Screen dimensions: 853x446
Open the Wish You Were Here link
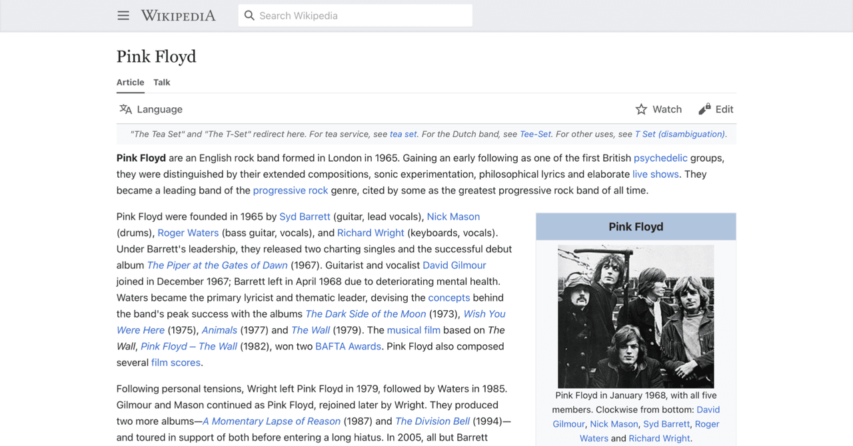click(484, 314)
